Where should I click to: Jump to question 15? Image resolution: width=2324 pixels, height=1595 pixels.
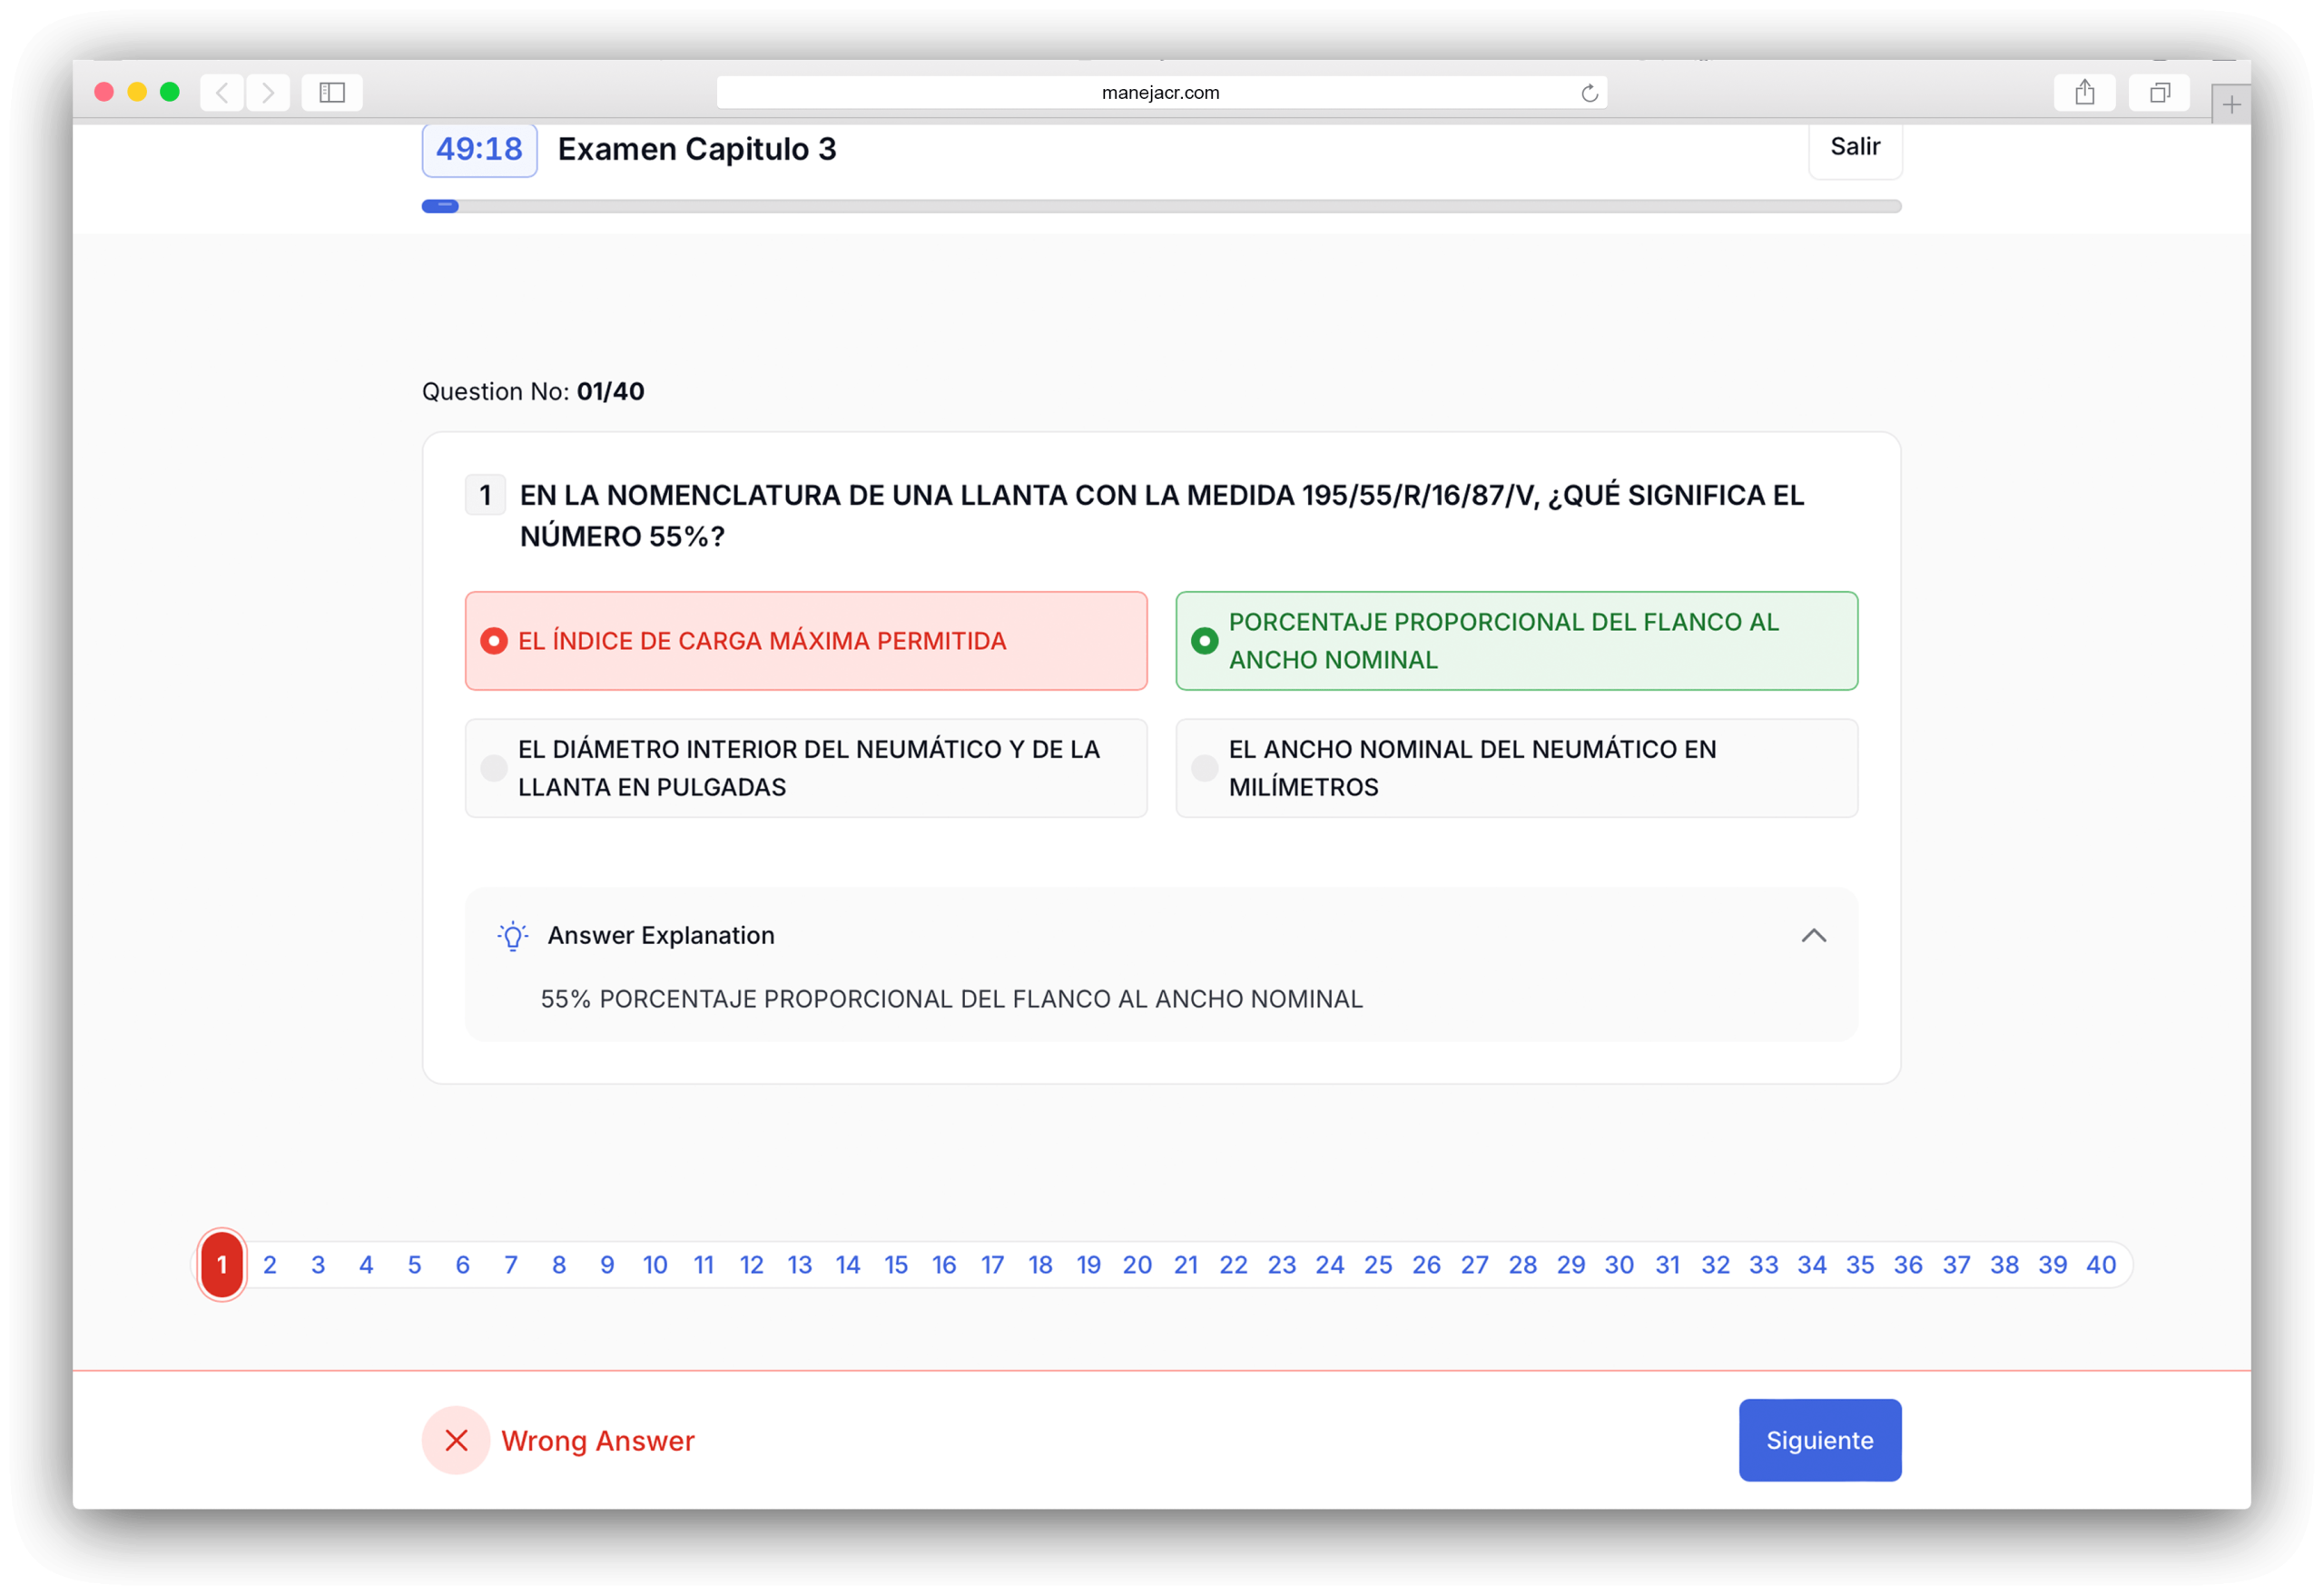(896, 1265)
